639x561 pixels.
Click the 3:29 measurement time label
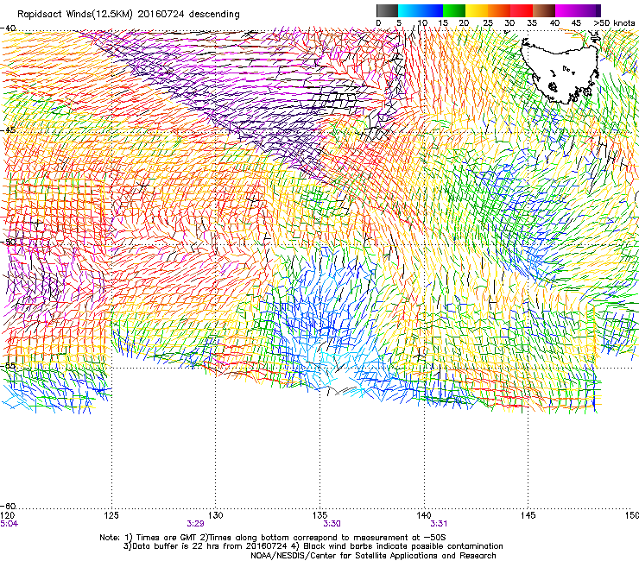click(196, 524)
